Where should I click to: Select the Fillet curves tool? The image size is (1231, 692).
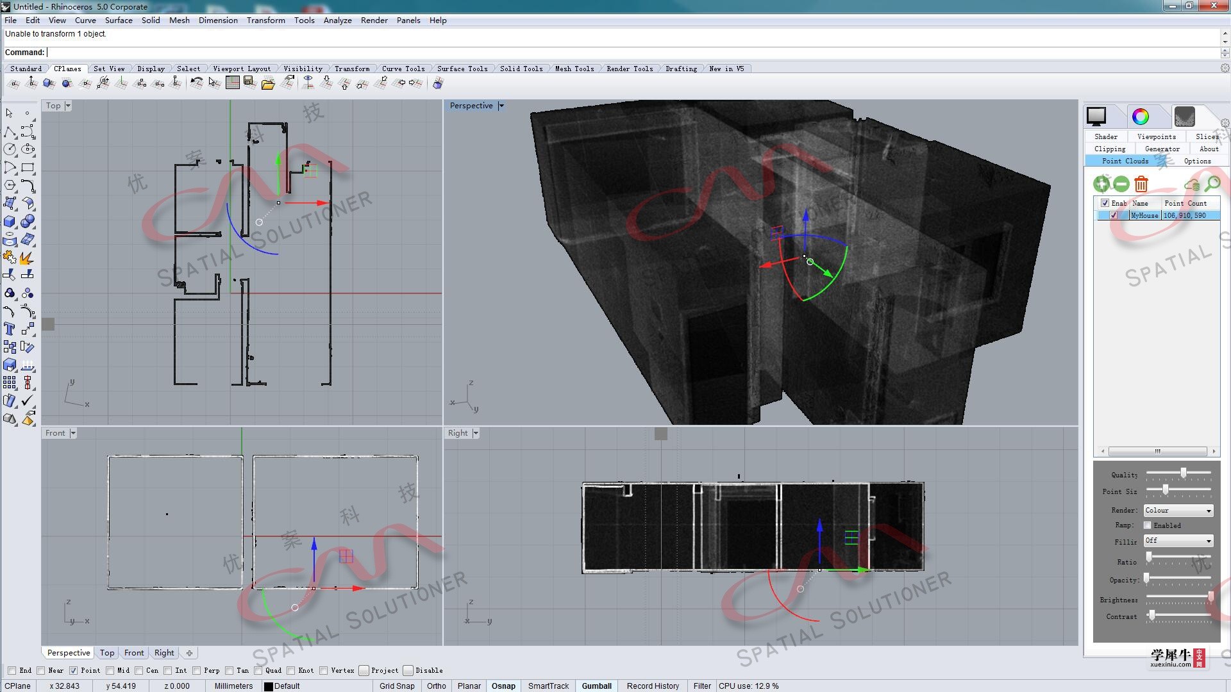[28, 186]
